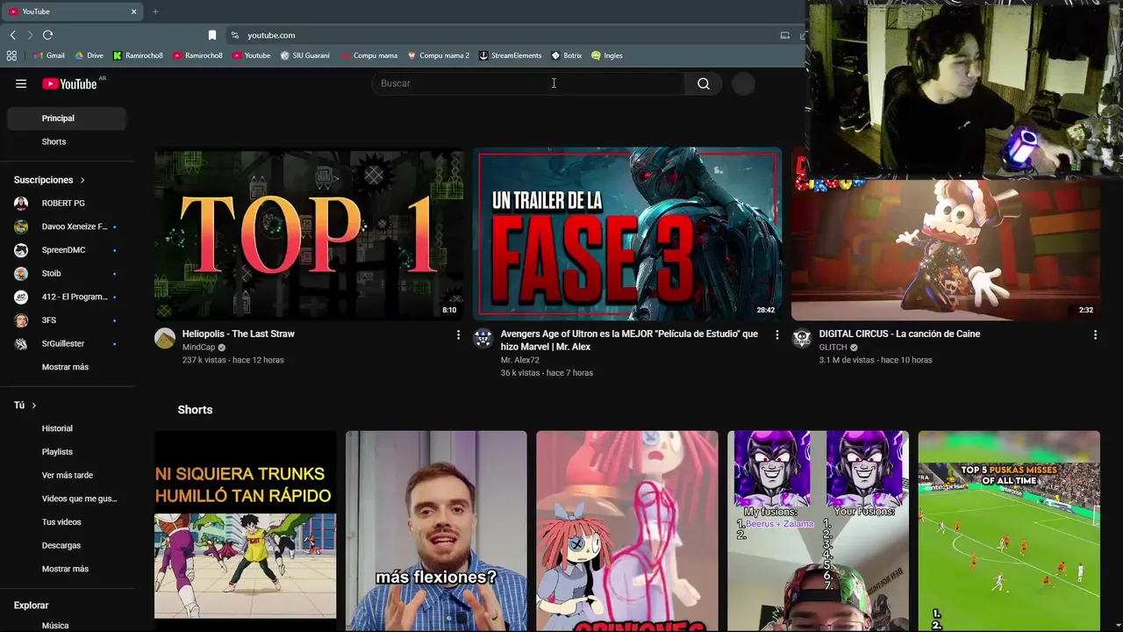Viewport: 1123px width, 632px height.
Task: Select Principal in the sidebar
Action: point(67,118)
